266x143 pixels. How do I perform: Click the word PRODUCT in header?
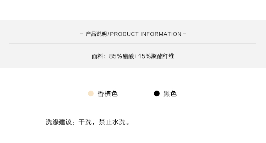click(x=124, y=34)
